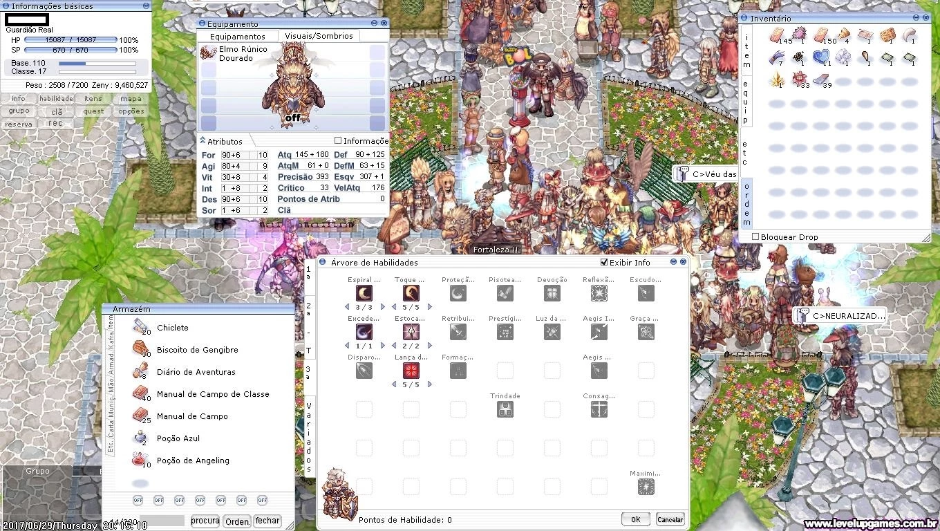Click the Pisotear skill icon
This screenshot has width=940, height=531.
505,293
